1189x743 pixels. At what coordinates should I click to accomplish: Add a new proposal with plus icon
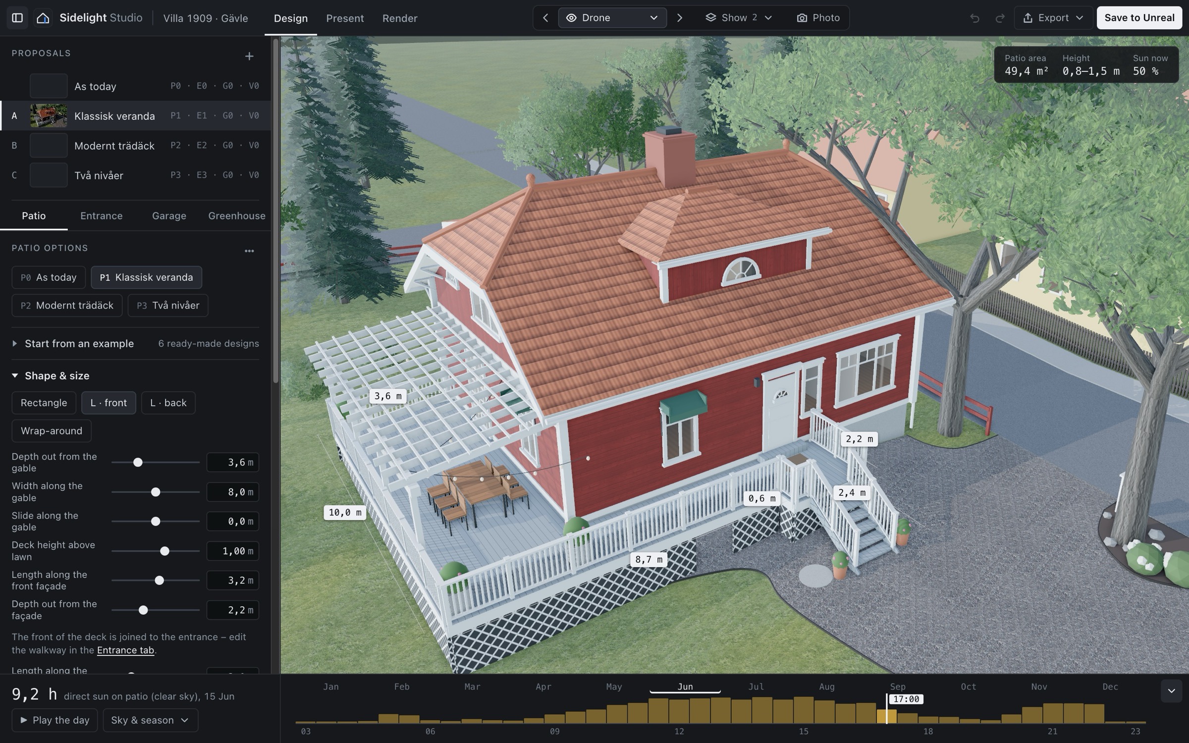pyautogui.click(x=249, y=56)
